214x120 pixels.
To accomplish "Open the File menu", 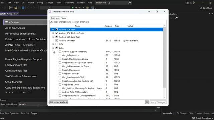I will click(x=3, y=3).
